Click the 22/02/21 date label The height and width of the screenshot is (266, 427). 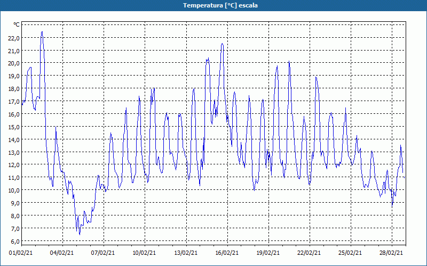(309, 253)
